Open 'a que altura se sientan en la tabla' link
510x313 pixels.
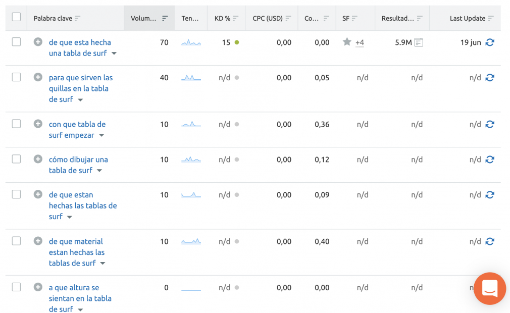pyautogui.click(x=80, y=298)
